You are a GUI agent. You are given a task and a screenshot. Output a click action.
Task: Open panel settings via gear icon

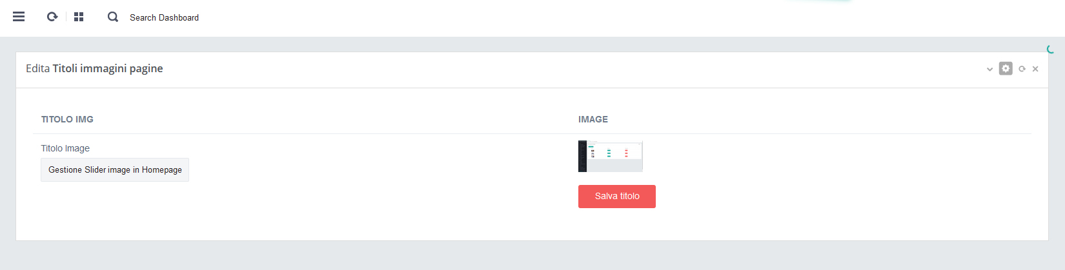tap(1006, 68)
